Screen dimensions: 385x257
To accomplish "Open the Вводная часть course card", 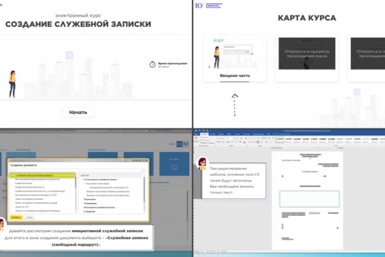I will coord(235,58).
